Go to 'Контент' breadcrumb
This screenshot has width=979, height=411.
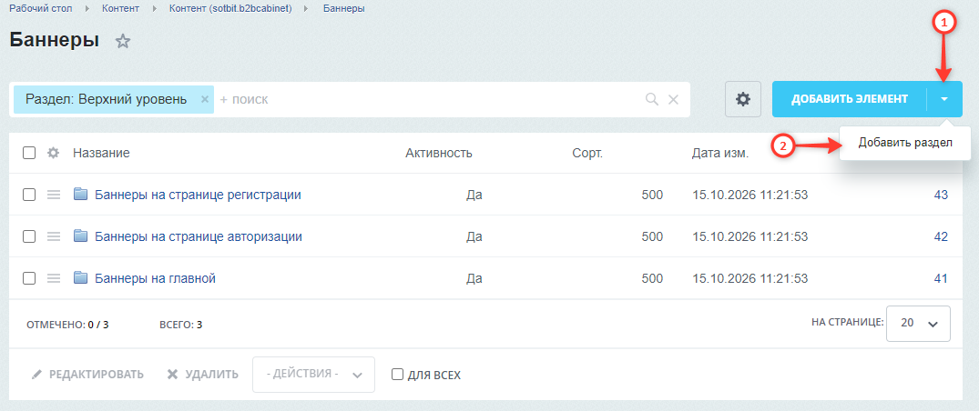(x=120, y=9)
